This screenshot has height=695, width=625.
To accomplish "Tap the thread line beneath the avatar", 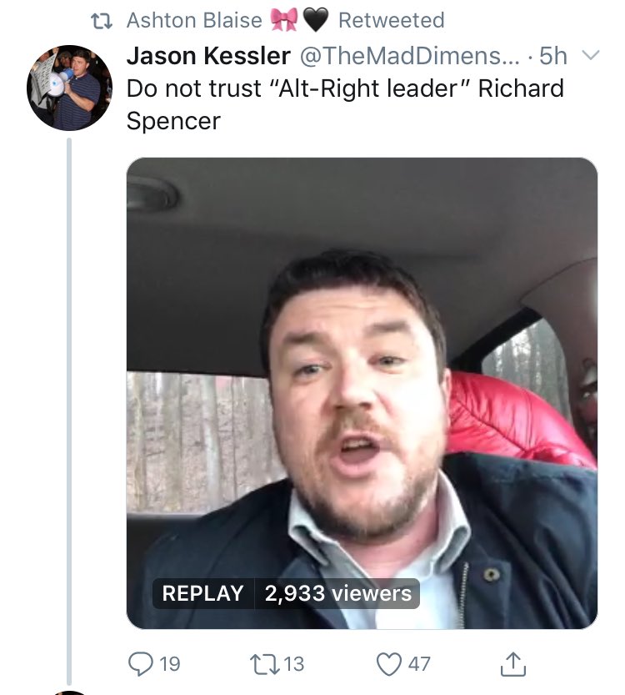I will (69, 412).
